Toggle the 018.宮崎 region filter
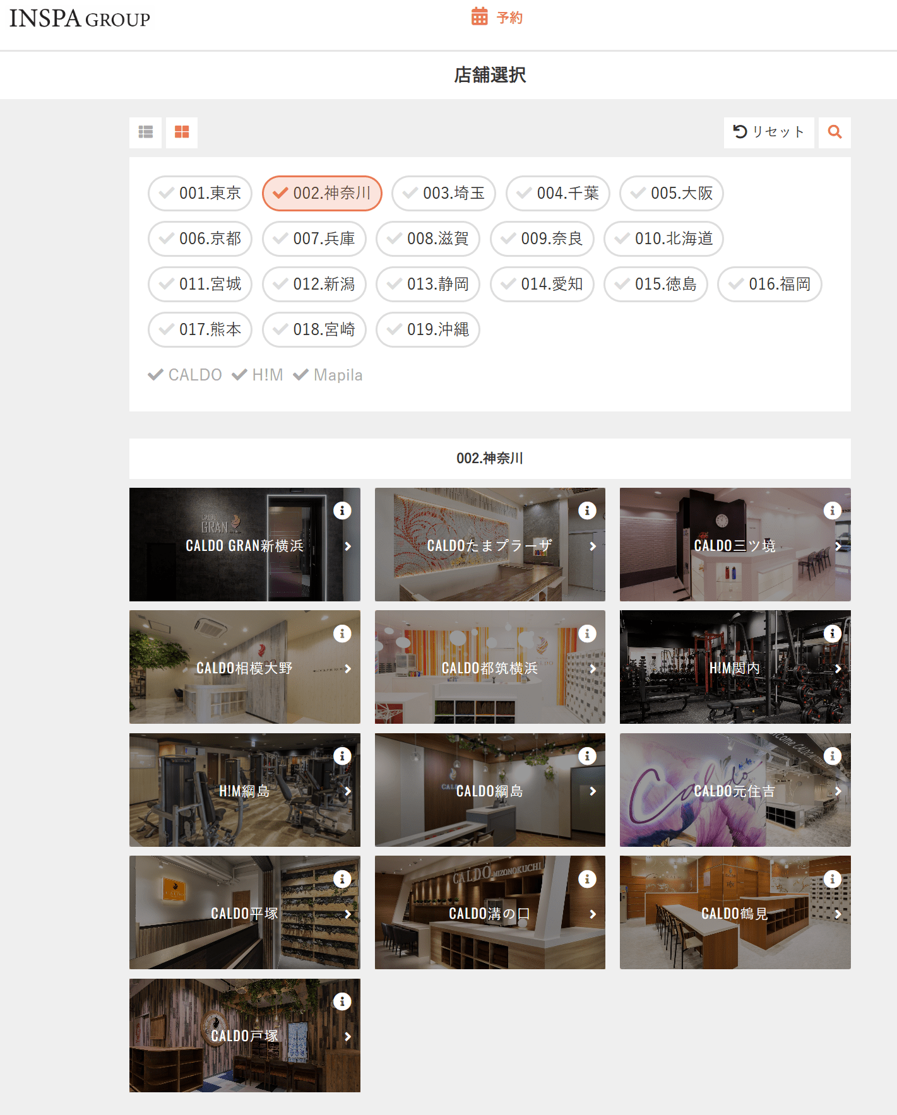Screen dimensions: 897x1115 click(314, 329)
